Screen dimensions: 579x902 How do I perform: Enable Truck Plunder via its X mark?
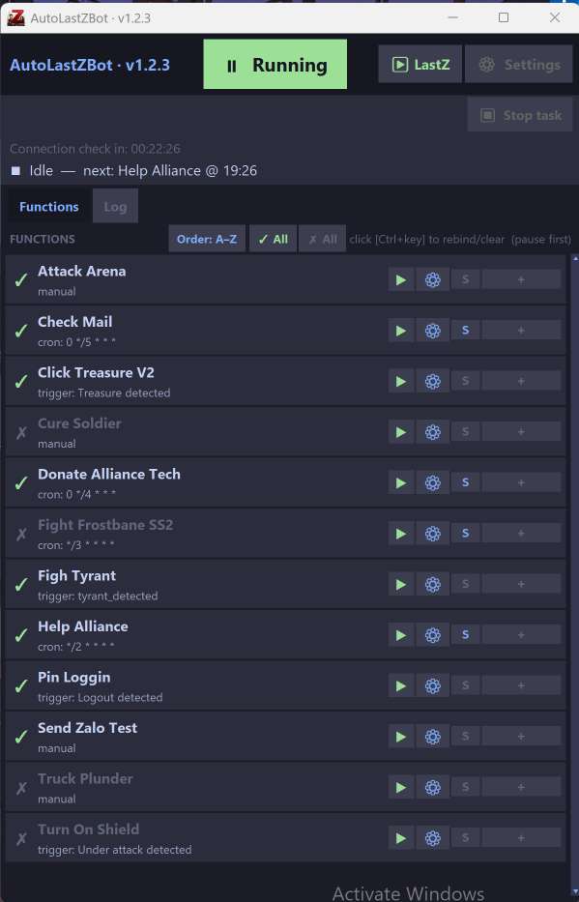click(x=21, y=788)
